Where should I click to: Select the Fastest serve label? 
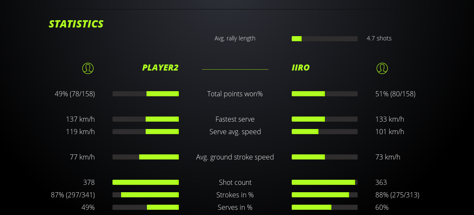(x=235, y=119)
